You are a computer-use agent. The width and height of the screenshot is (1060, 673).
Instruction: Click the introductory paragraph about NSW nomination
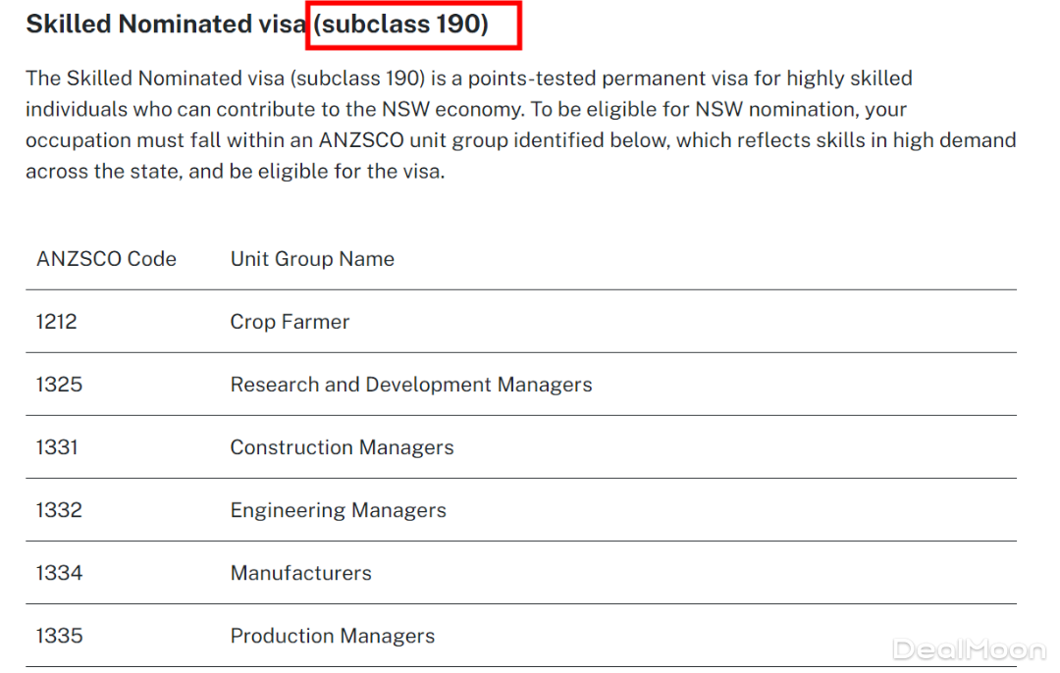click(x=520, y=125)
